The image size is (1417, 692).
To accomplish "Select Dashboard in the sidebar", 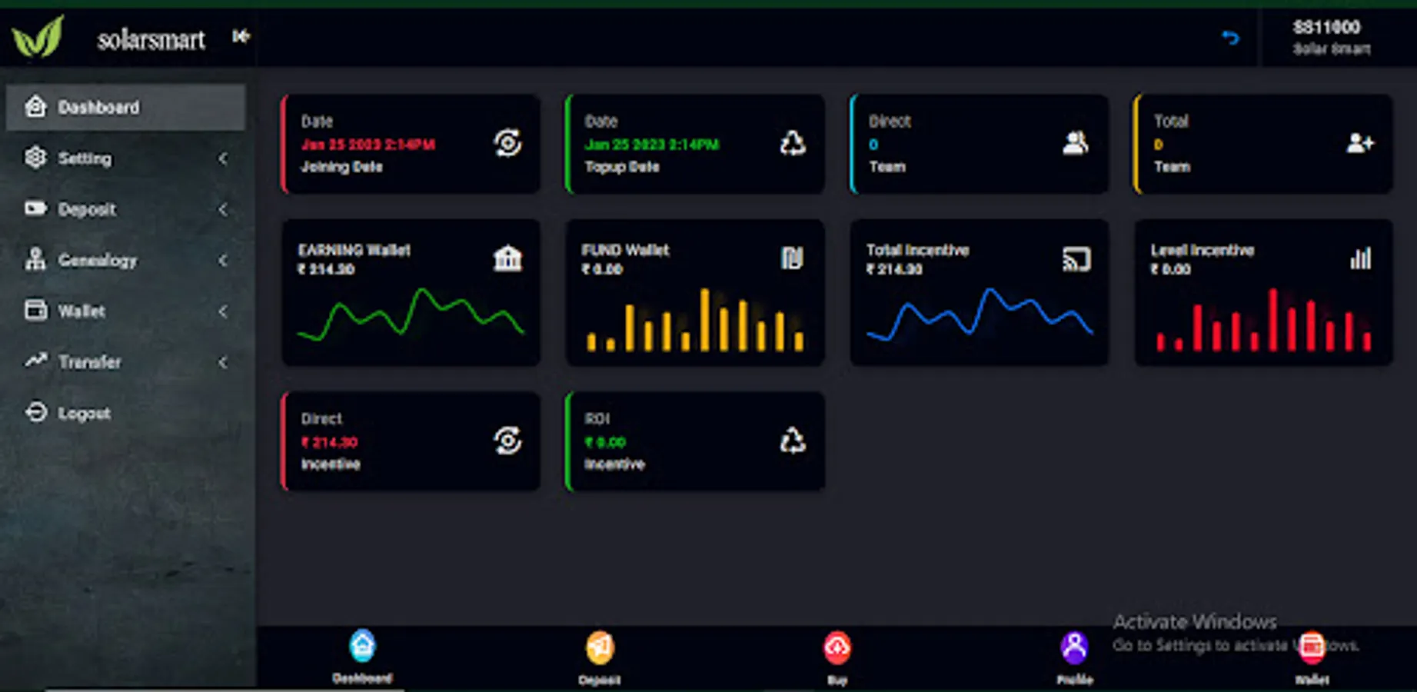I will pyautogui.click(x=126, y=108).
